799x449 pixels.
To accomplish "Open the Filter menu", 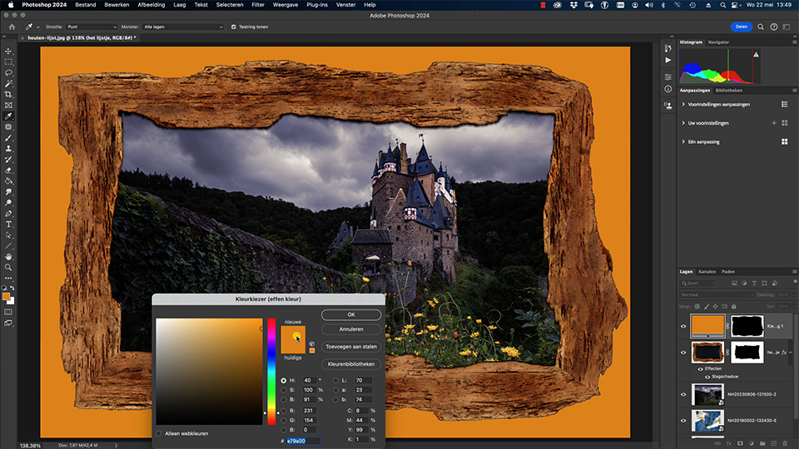I will (258, 5).
